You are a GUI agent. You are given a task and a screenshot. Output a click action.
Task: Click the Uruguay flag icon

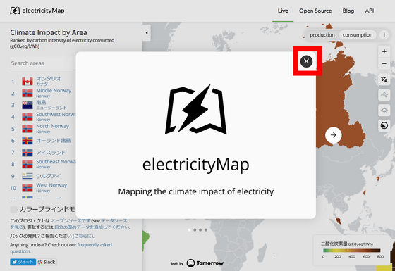point(28,176)
